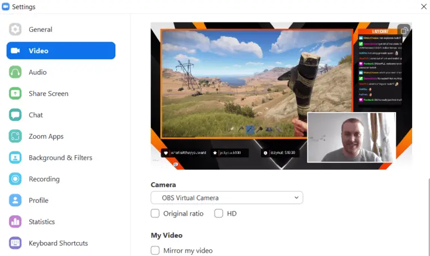Click the Background & Filters icon

click(15, 158)
